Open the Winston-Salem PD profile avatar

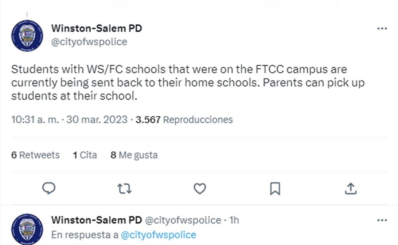27,35
